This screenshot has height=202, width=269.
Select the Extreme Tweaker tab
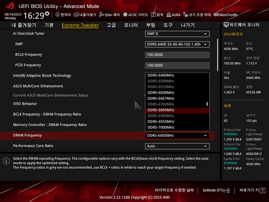pyautogui.click(x=80, y=25)
